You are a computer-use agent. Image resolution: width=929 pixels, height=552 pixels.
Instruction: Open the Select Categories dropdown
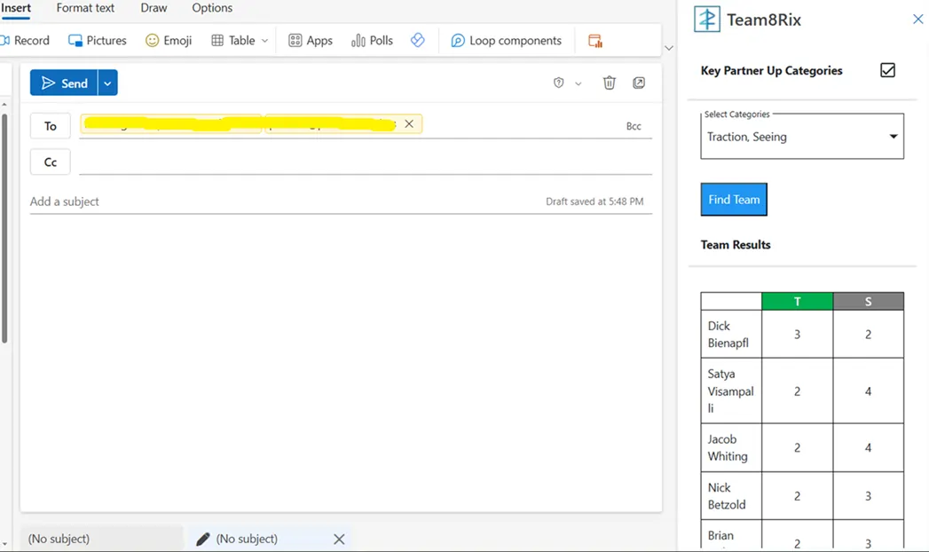[802, 136]
